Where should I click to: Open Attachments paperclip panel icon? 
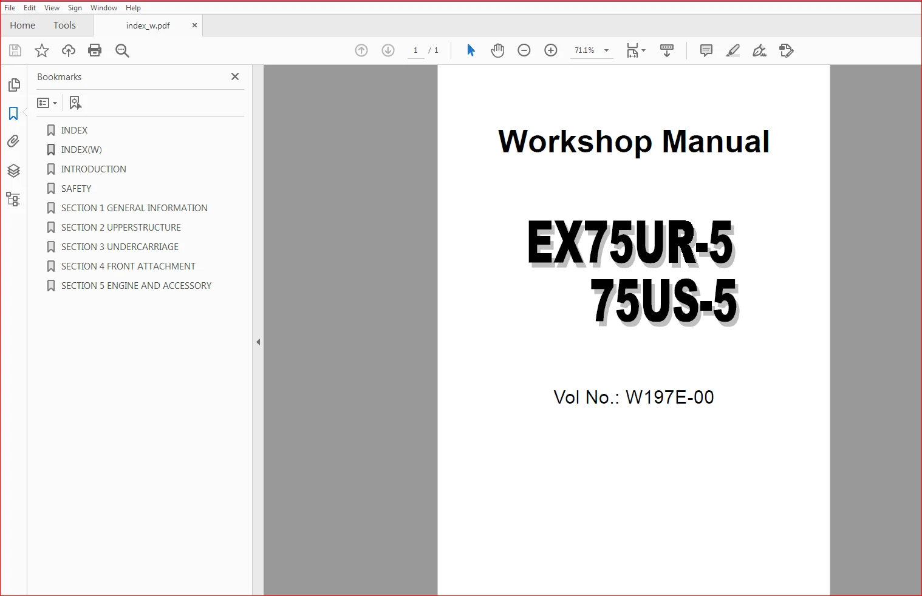[x=13, y=141]
